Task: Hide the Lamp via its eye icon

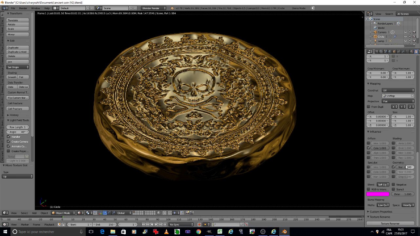Action: [406, 41]
